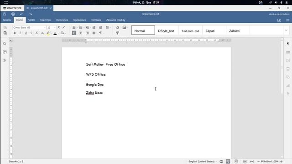Undo the last action
Image resolution: width=292 pixels, height=164 pixels.
21,14
